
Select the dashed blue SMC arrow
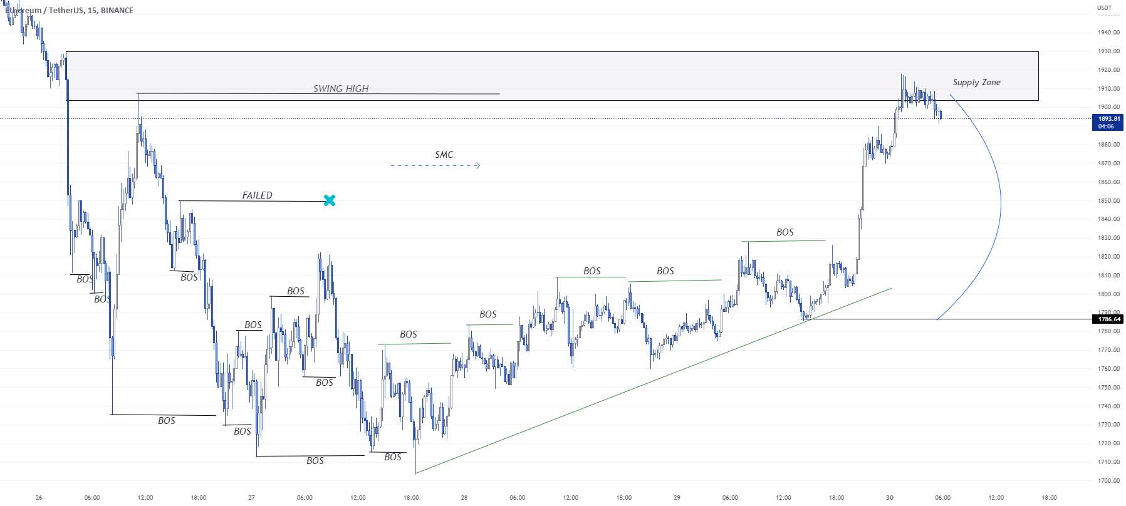coord(435,166)
